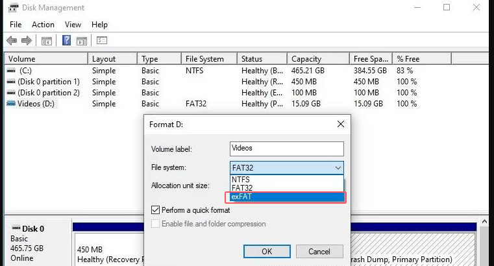Screen dimensions: 494x266
Task: Click the Show/Hide Console Tree icon
Action: [x=47, y=40]
